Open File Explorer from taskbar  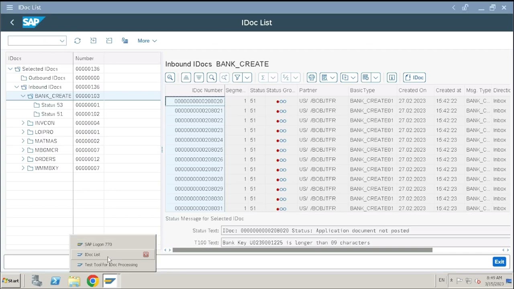coord(74,281)
